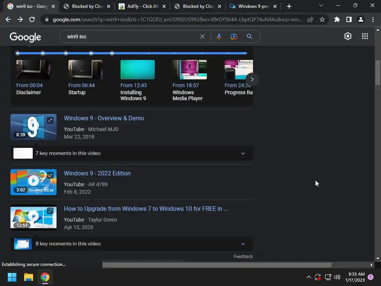The height and width of the screenshot is (286, 381).
Task: Click the share page icon in address bar
Action: tap(310, 19)
